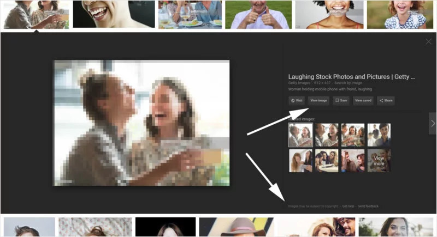Close the image preview panel
This screenshot has height=237, width=437.
(428, 41)
